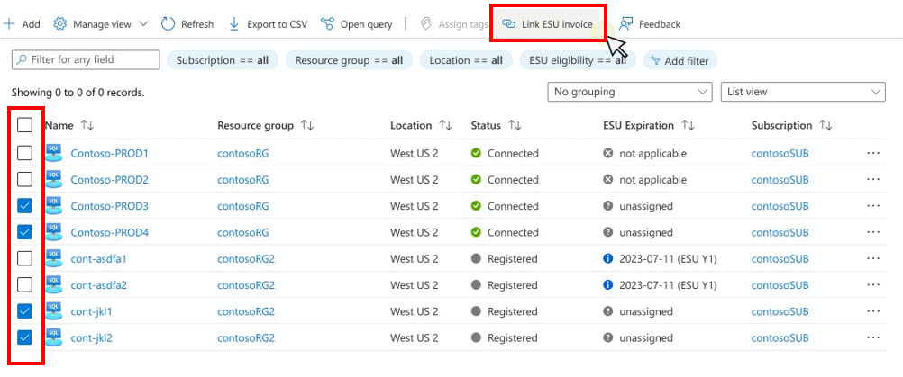The height and width of the screenshot is (377, 903).
Task: Open the more options ellipsis for Contoso-PROD2
Action: [x=872, y=180]
